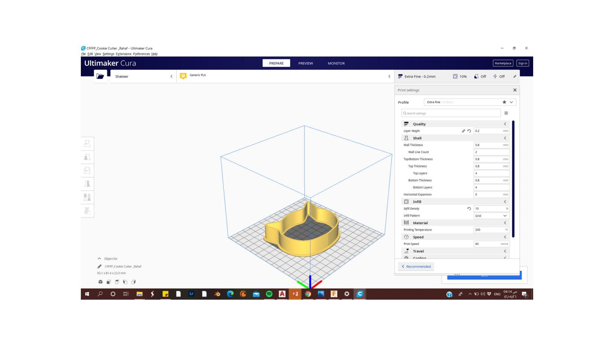Collapse the Object list chevron
This screenshot has width=614, height=345.
tap(99, 258)
